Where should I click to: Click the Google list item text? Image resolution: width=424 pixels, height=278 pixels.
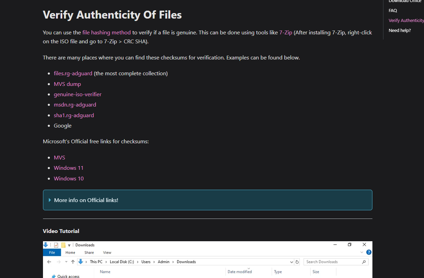63,126
